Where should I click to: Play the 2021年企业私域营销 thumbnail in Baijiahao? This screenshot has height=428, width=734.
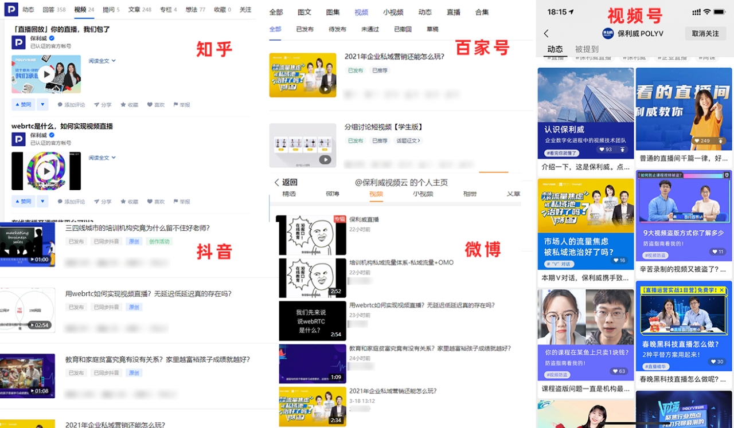[303, 75]
